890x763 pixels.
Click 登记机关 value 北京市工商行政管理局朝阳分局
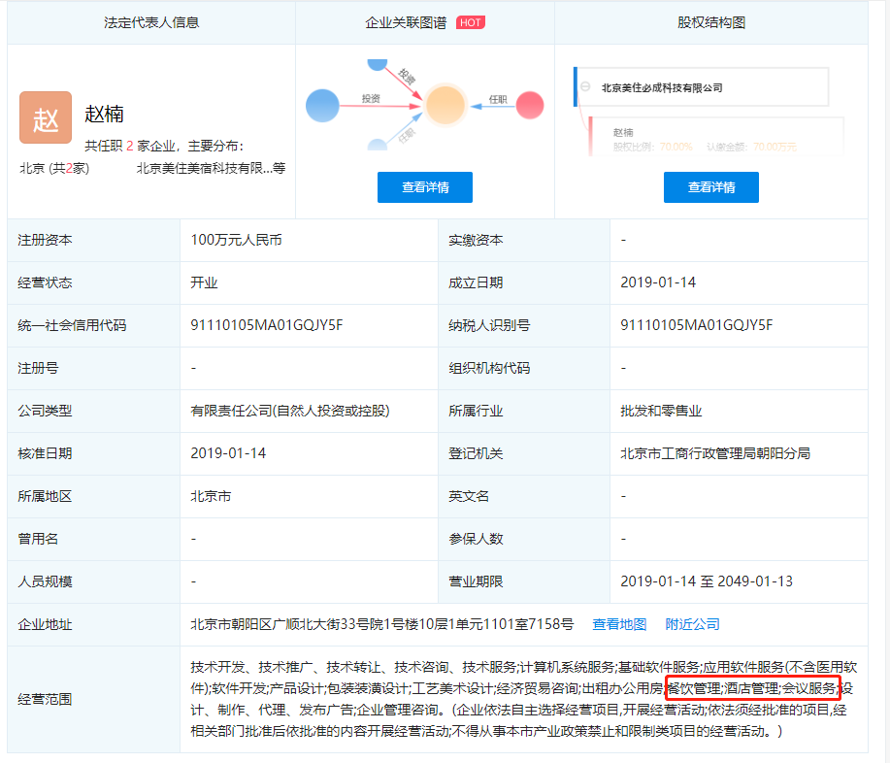click(x=715, y=453)
